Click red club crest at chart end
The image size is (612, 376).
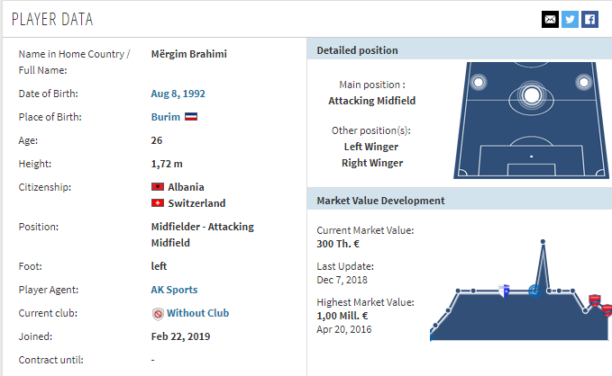click(607, 310)
